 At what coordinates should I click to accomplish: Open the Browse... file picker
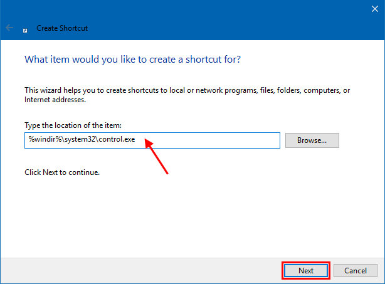312,140
